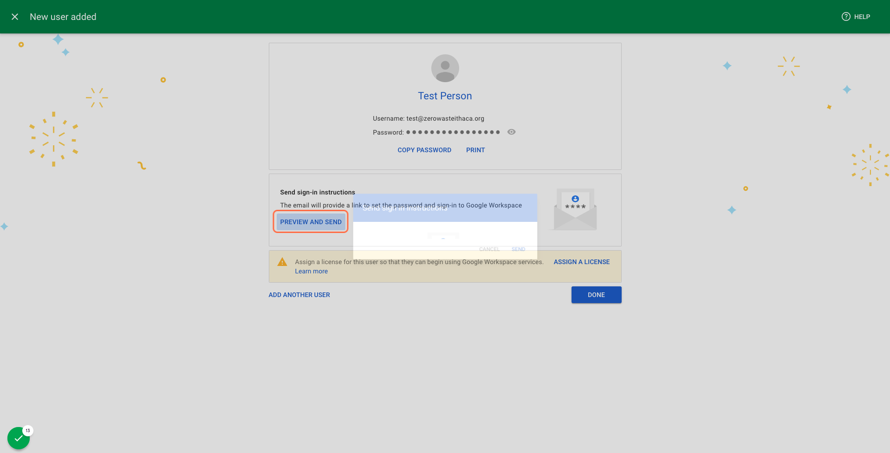Image resolution: width=890 pixels, height=453 pixels.
Task: Cancel the send instructions popup
Action: (489, 249)
